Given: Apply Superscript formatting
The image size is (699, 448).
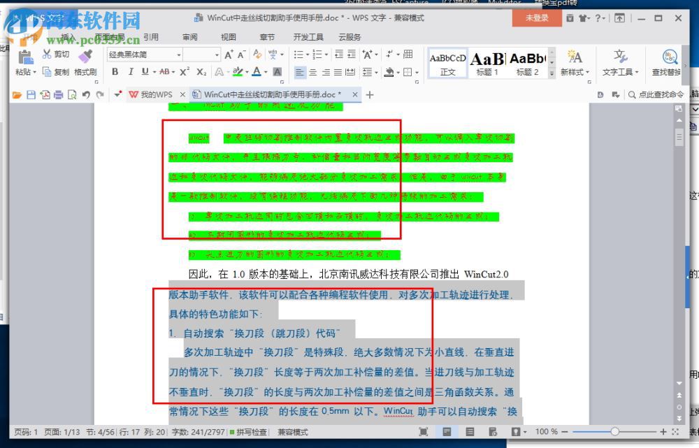Looking at the screenshot, I should click(185, 72).
